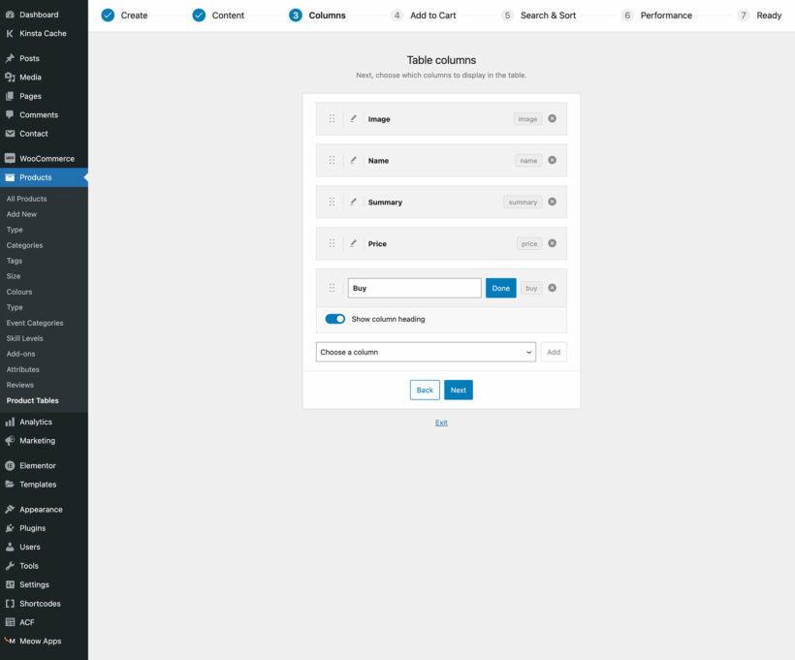
Task: Select the Media sidebar icon
Action: 13,77
